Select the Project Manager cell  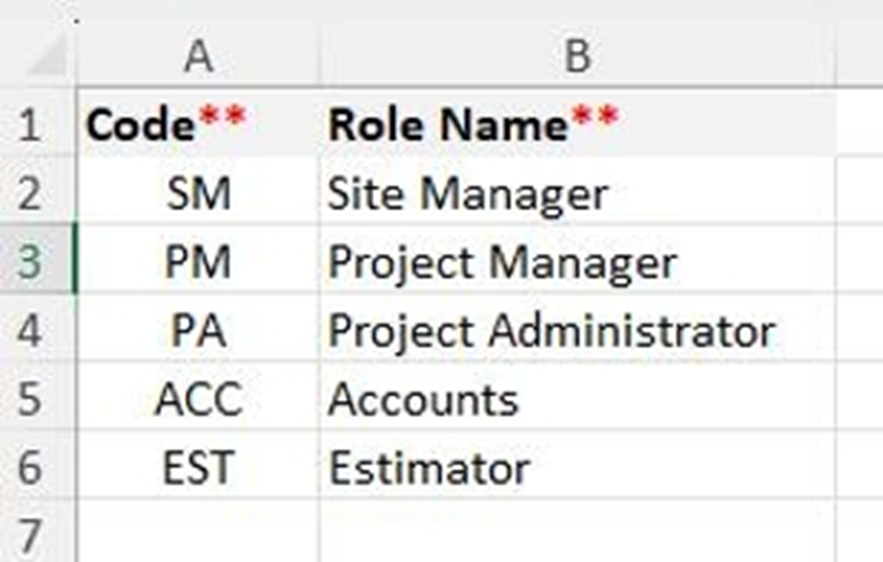pos(577,262)
